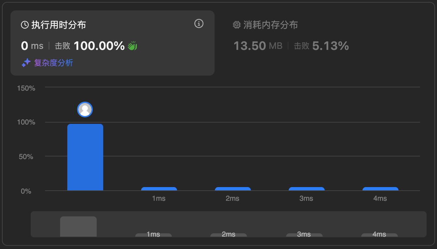The image size is (437, 249).
Task: Click the 击败 label in the memory section
Action: point(301,46)
